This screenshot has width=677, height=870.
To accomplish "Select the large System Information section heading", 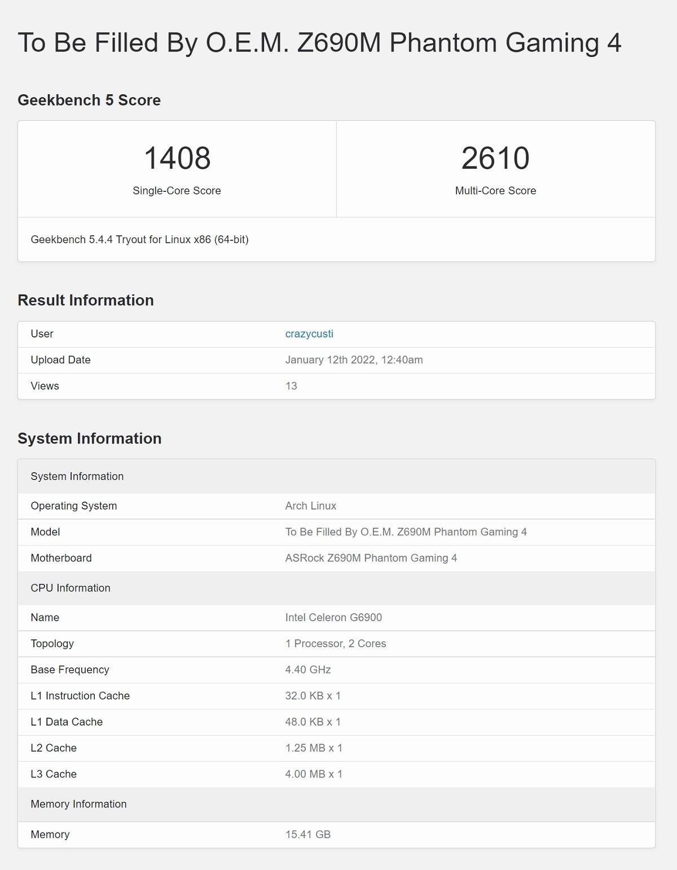I will (x=90, y=438).
